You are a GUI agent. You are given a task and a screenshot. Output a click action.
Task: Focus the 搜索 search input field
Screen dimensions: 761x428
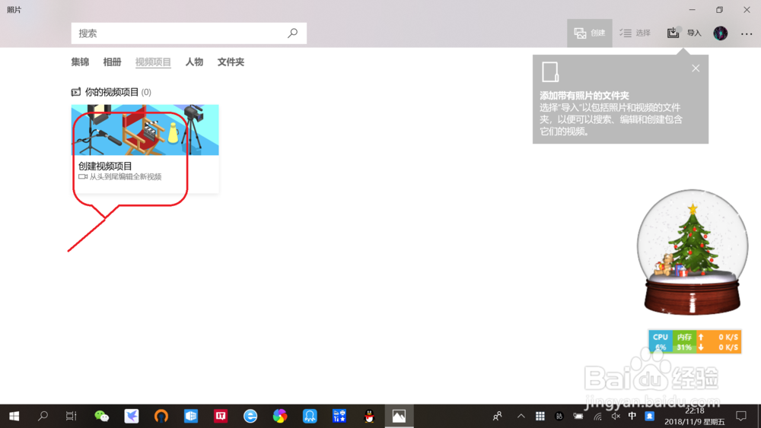(189, 33)
